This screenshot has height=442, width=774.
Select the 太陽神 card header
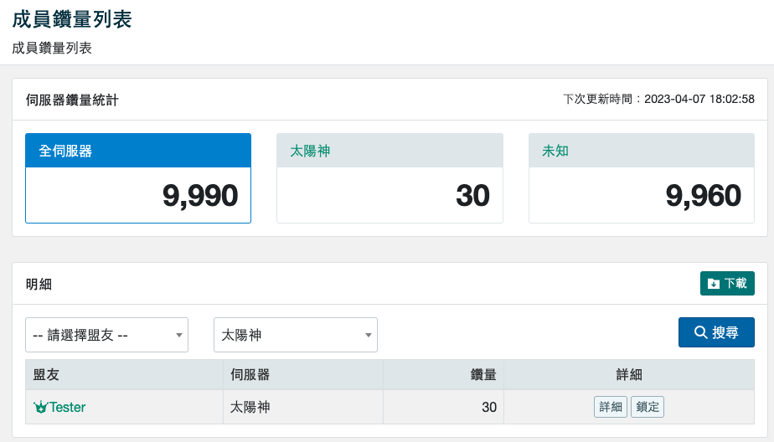[x=390, y=151]
